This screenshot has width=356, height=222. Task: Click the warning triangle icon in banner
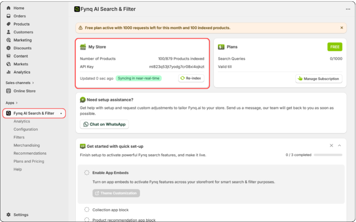(80, 28)
